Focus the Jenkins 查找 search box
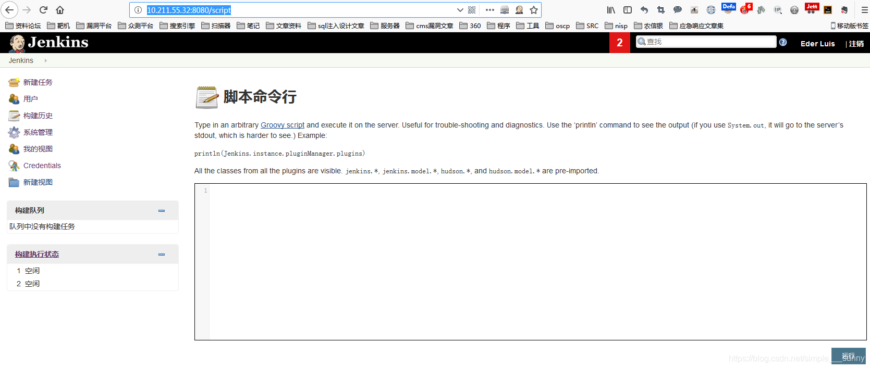870x368 pixels. pos(706,42)
